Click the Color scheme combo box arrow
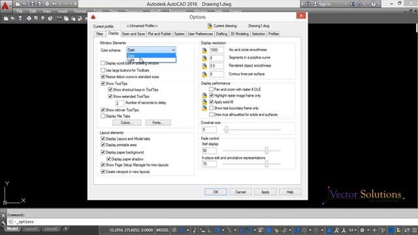This screenshot has width=418, height=235. point(173,50)
